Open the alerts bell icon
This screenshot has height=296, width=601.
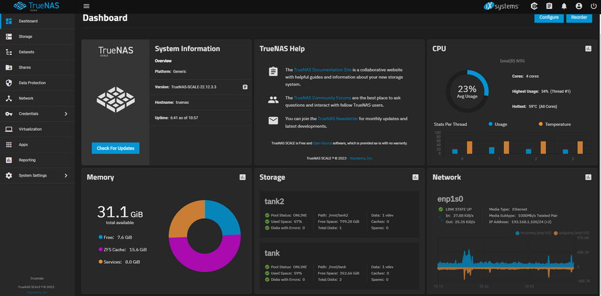coord(563,6)
